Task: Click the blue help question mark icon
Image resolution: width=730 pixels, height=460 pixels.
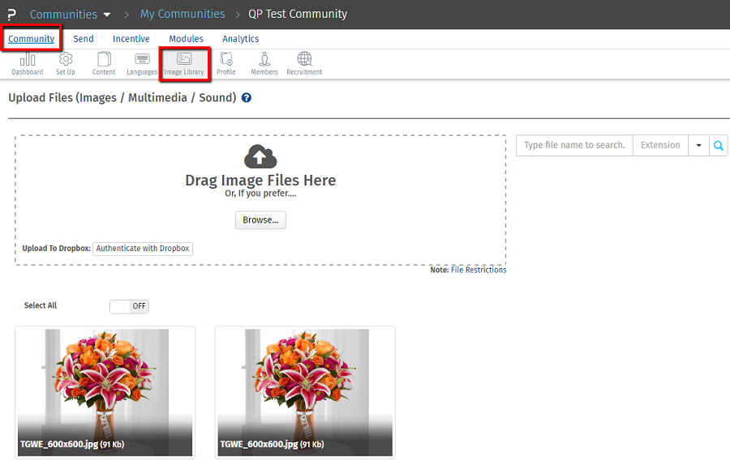Action: (x=247, y=97)
